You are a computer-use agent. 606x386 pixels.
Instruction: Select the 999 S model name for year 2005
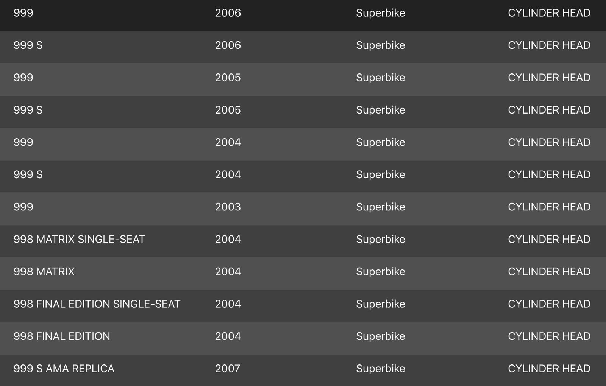tap(28, 110)
